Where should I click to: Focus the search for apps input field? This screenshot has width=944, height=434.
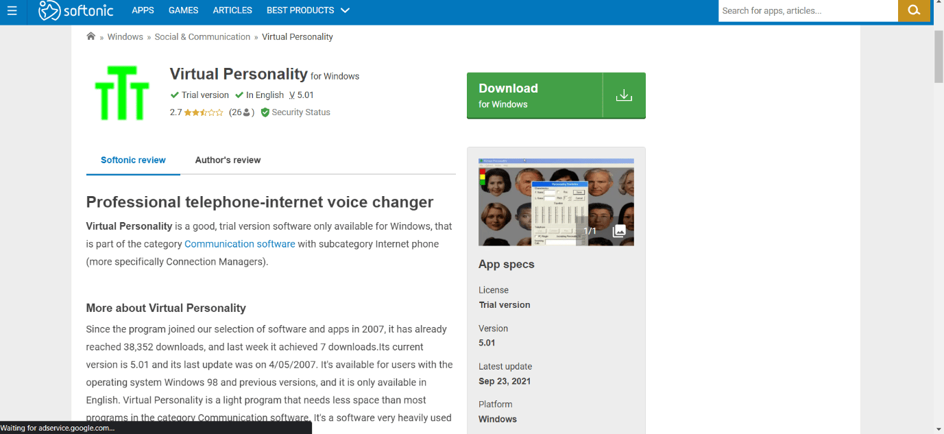[808, 10]
